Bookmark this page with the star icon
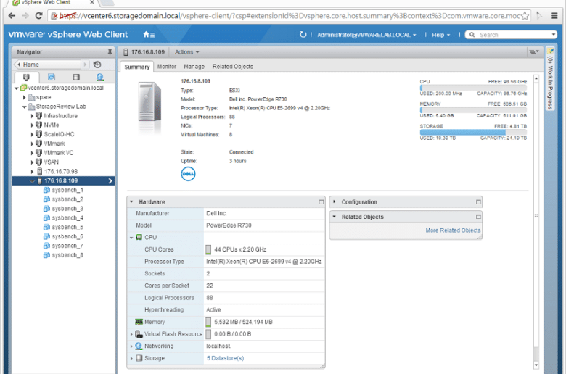The width and height of the screenshot is (566, 374). [x=525, y=16]
